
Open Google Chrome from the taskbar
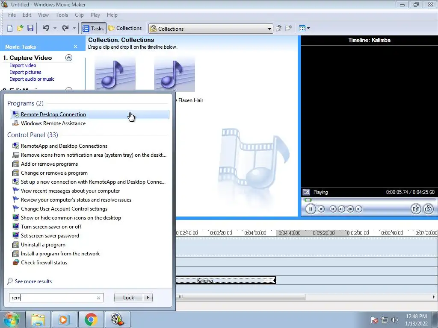pos(91,319)
